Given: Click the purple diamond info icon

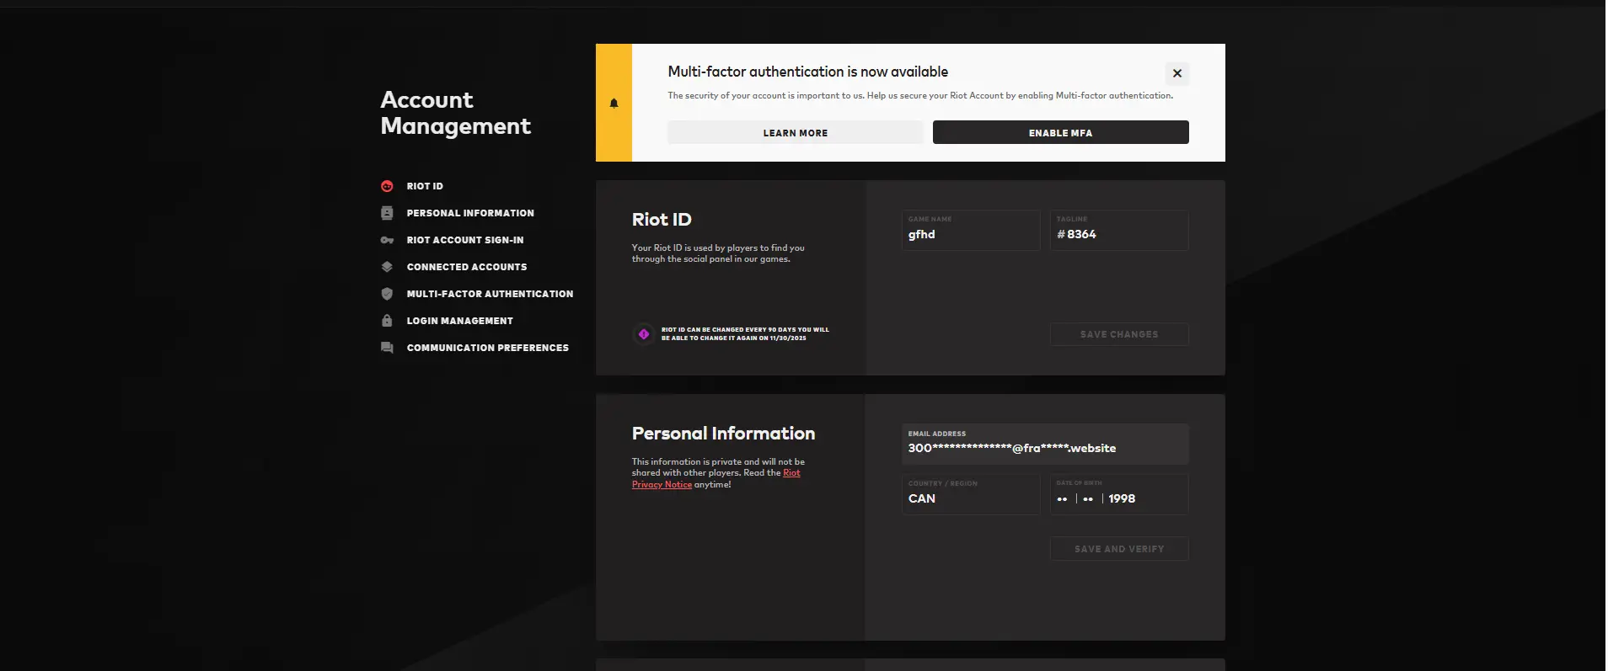Looking at the screenshot, I should click(644, 334).
